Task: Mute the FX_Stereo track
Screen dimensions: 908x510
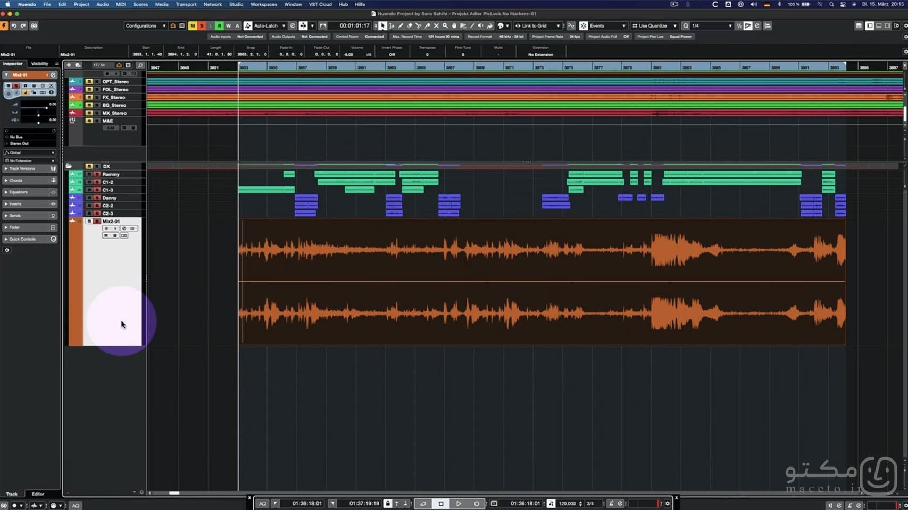Action: point(89,97)
